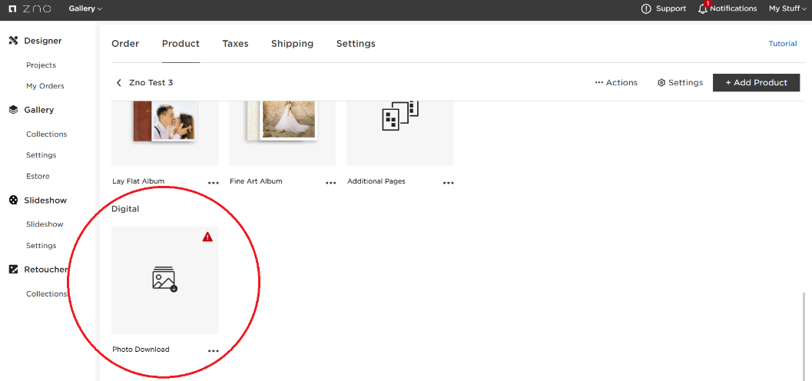The height and width of the screenshot is (381, 812).
Task: Click the Retoucher section icon
Action: 14,270
